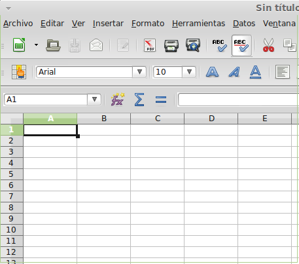Open the Formato menu
Image resolution: width=299 pixels, height=264 pixels.
pos(148,24)
